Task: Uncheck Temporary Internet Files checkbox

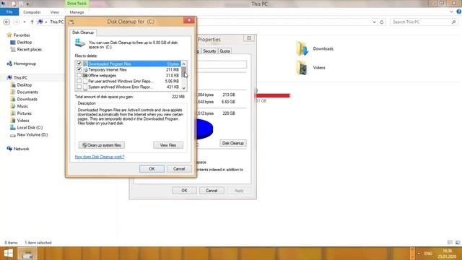Action: pyautogui.click(x=79, y=69)
